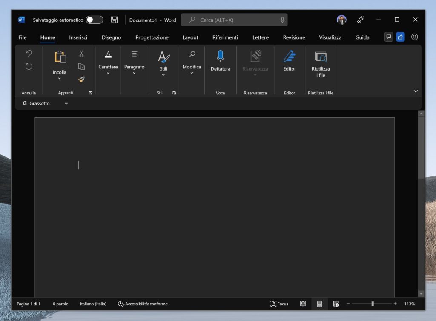Click Italiano (Italia) language in status bar

point(93,304)
